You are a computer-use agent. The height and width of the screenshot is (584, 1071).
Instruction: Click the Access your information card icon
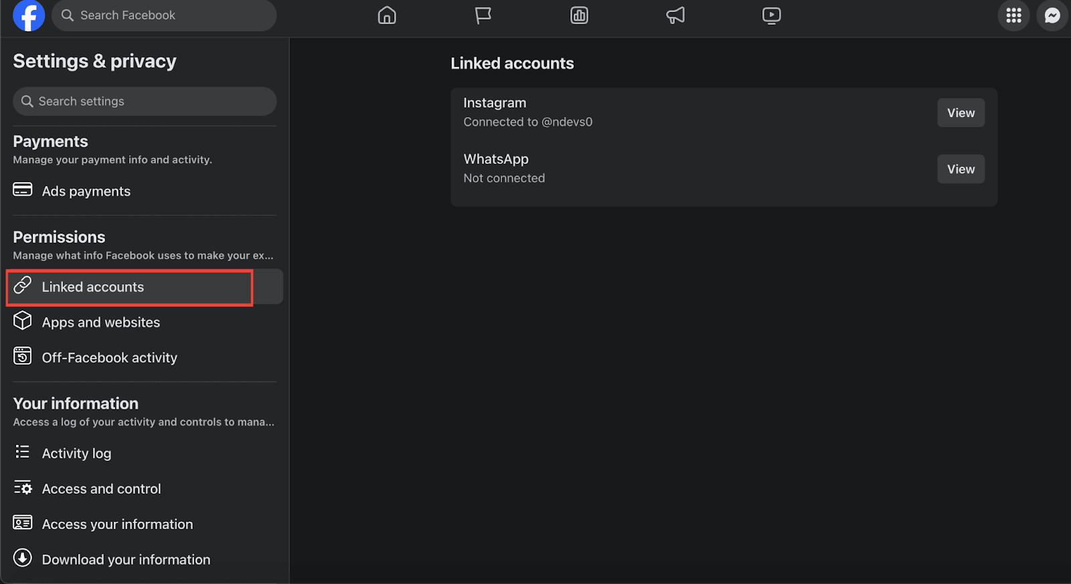(23, 522)
